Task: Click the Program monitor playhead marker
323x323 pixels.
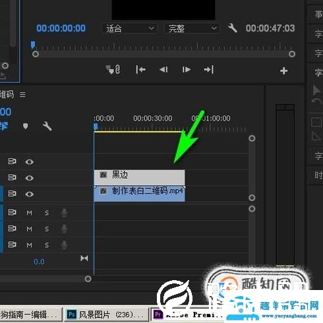Action: [33, 45]
